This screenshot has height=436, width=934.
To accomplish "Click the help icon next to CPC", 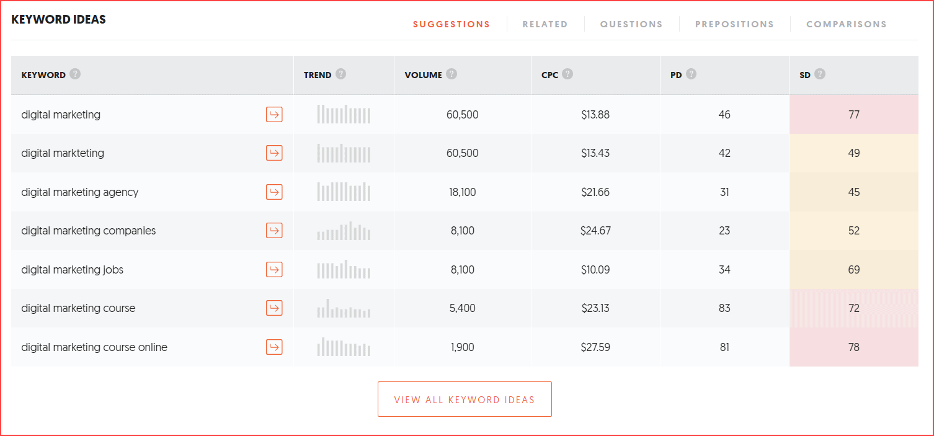I will click(x=567, y=74).
